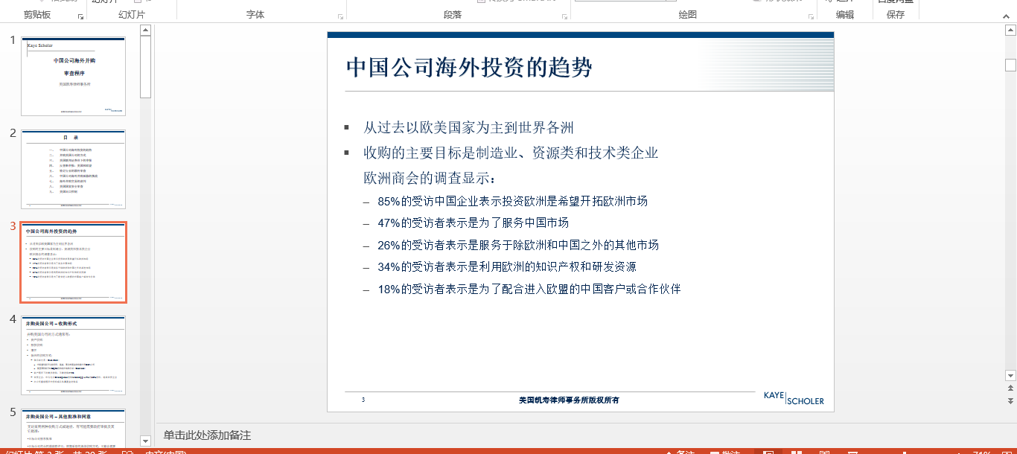Open the Drawing (绘图) group dialog launcher

810,16
